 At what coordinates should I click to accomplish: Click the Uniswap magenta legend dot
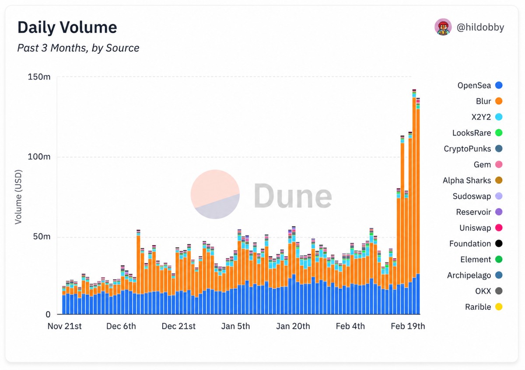(x=499, y=228)
